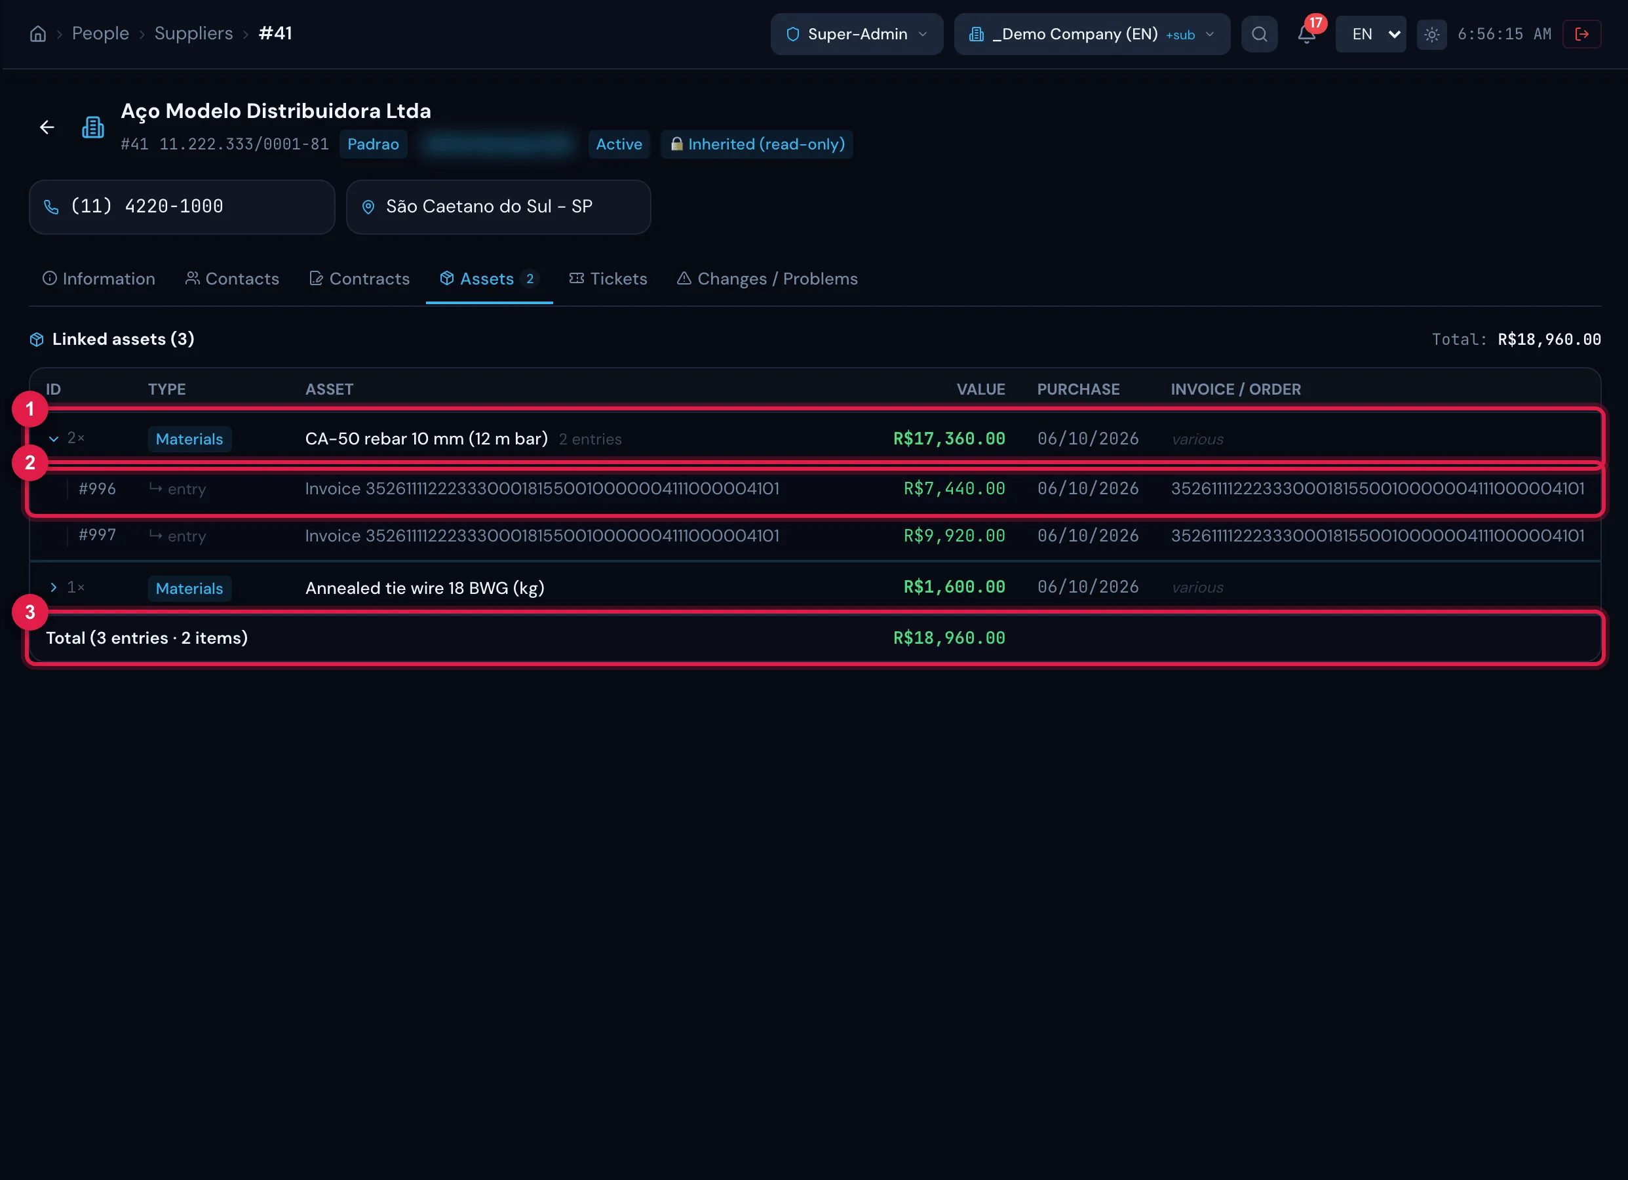
Task: Click the São Caetano do Sul – SP card
Action: 498,207
